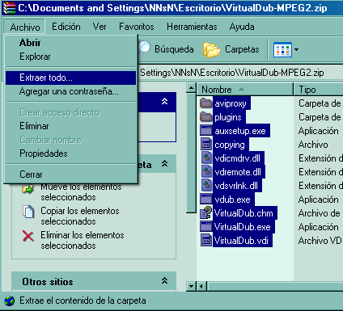
Task: Open the Archivo menu
Action: tap(25, 27)
